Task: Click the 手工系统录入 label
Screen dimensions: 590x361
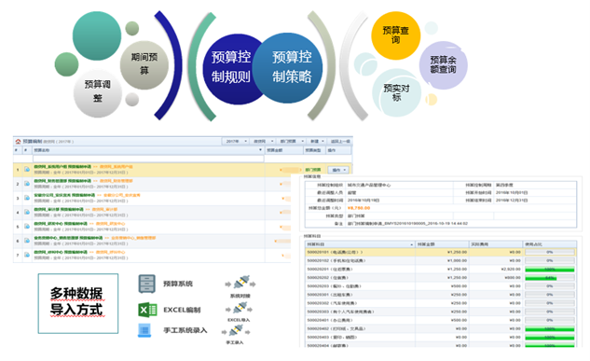Action: tap(185, 330)
